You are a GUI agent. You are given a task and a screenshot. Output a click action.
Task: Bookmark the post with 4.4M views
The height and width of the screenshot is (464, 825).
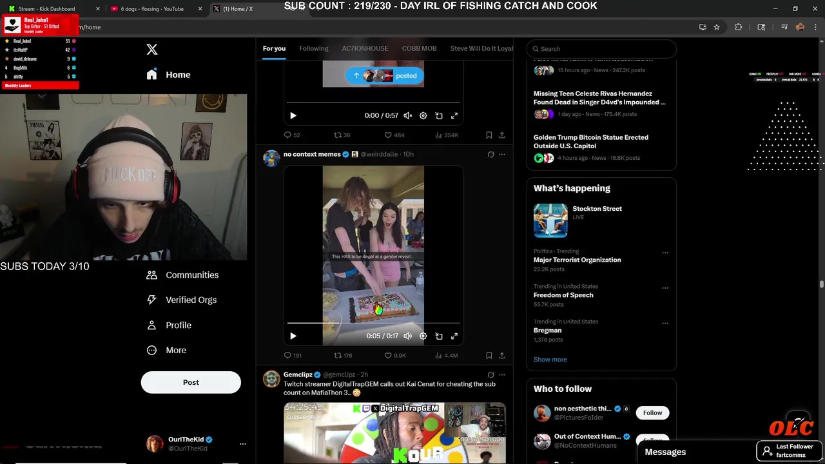(x=489, y=356)
